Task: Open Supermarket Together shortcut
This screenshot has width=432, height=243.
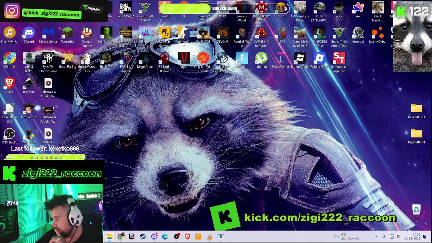Action: click(339, 62)
